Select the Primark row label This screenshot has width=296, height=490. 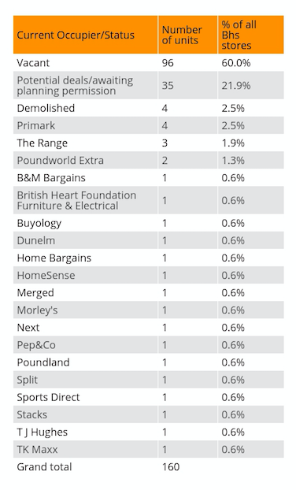36,125
